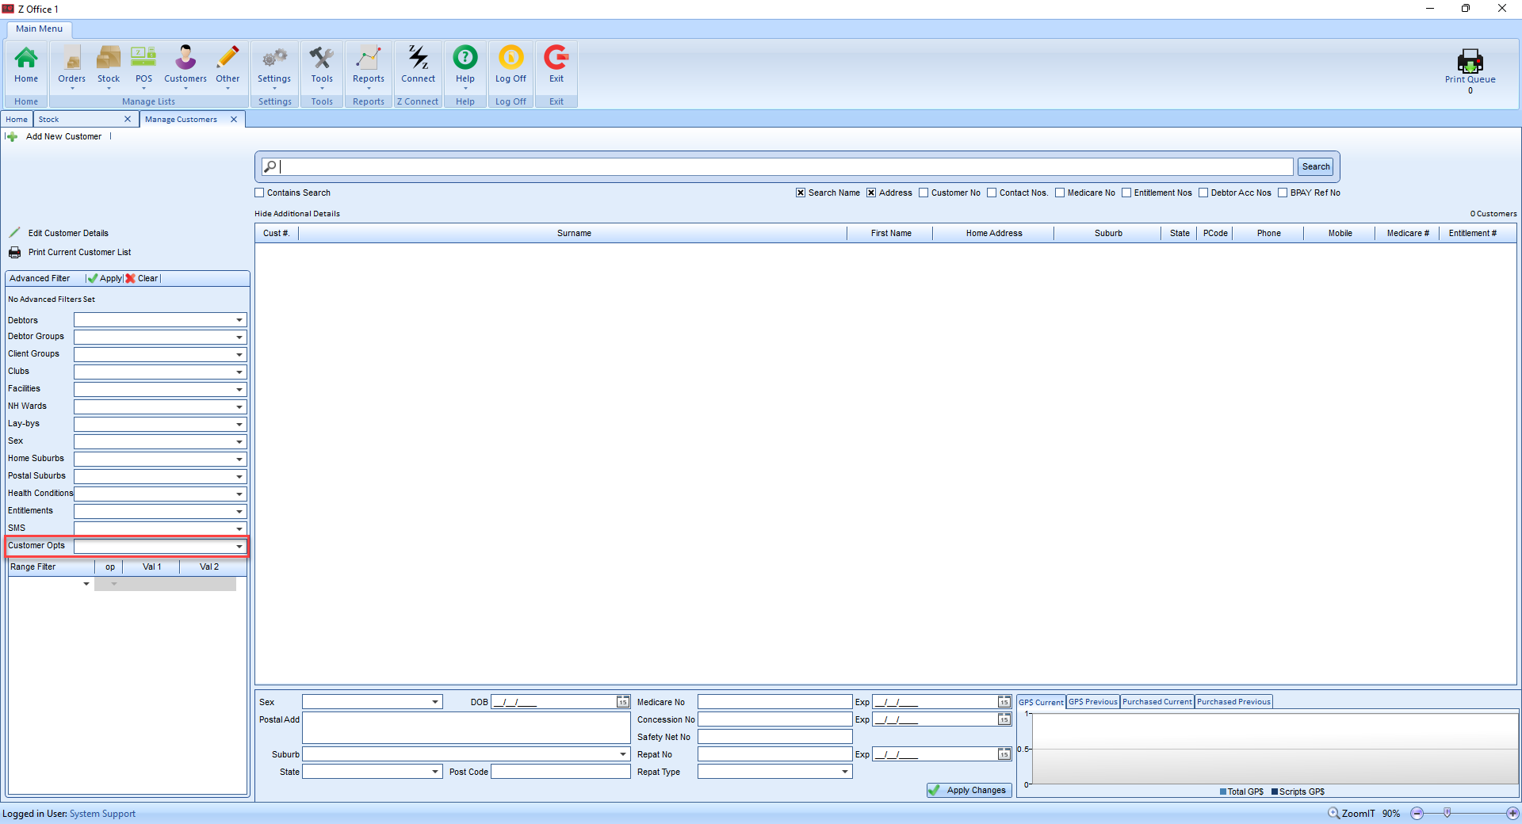Expand the Debtor Groups dropdown
The image size is (1522, 824).
239,338
